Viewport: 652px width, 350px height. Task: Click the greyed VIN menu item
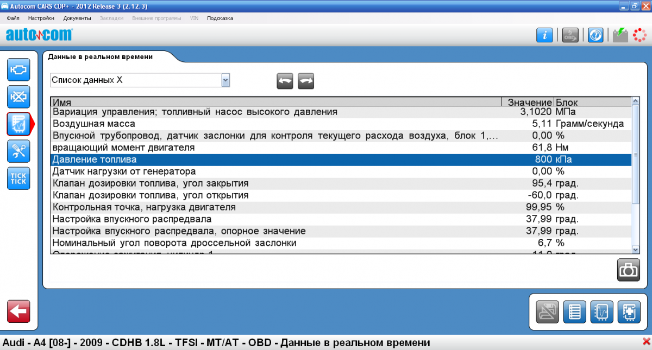(x=194, y=18)
